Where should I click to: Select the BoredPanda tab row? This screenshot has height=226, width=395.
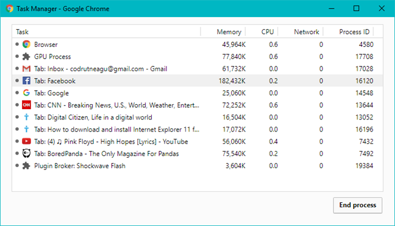197,154
